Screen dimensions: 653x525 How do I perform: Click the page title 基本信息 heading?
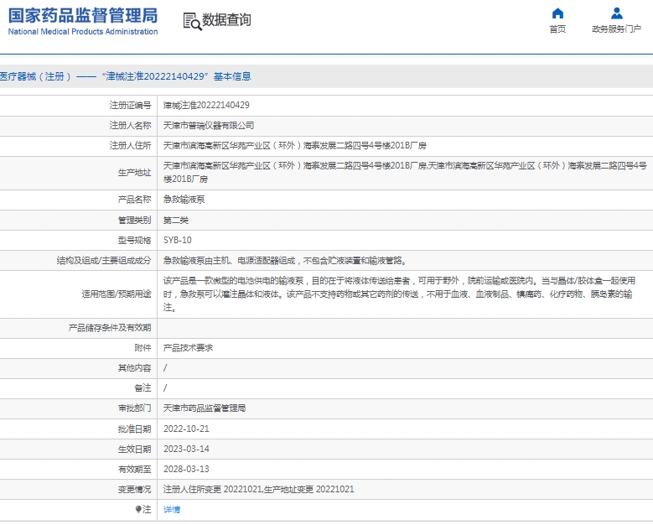pyautogui.click(x=232, y=76)
